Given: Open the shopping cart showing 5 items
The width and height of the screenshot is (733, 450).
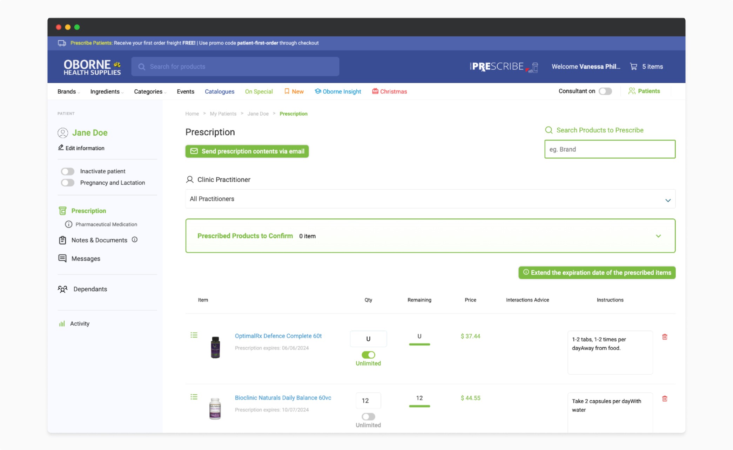Looking at the screenshot, I should coord(646,67).
